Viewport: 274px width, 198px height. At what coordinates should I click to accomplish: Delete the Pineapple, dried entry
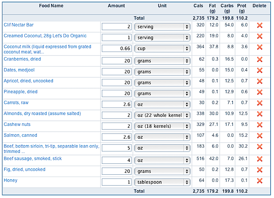click(x=260, y=92)
